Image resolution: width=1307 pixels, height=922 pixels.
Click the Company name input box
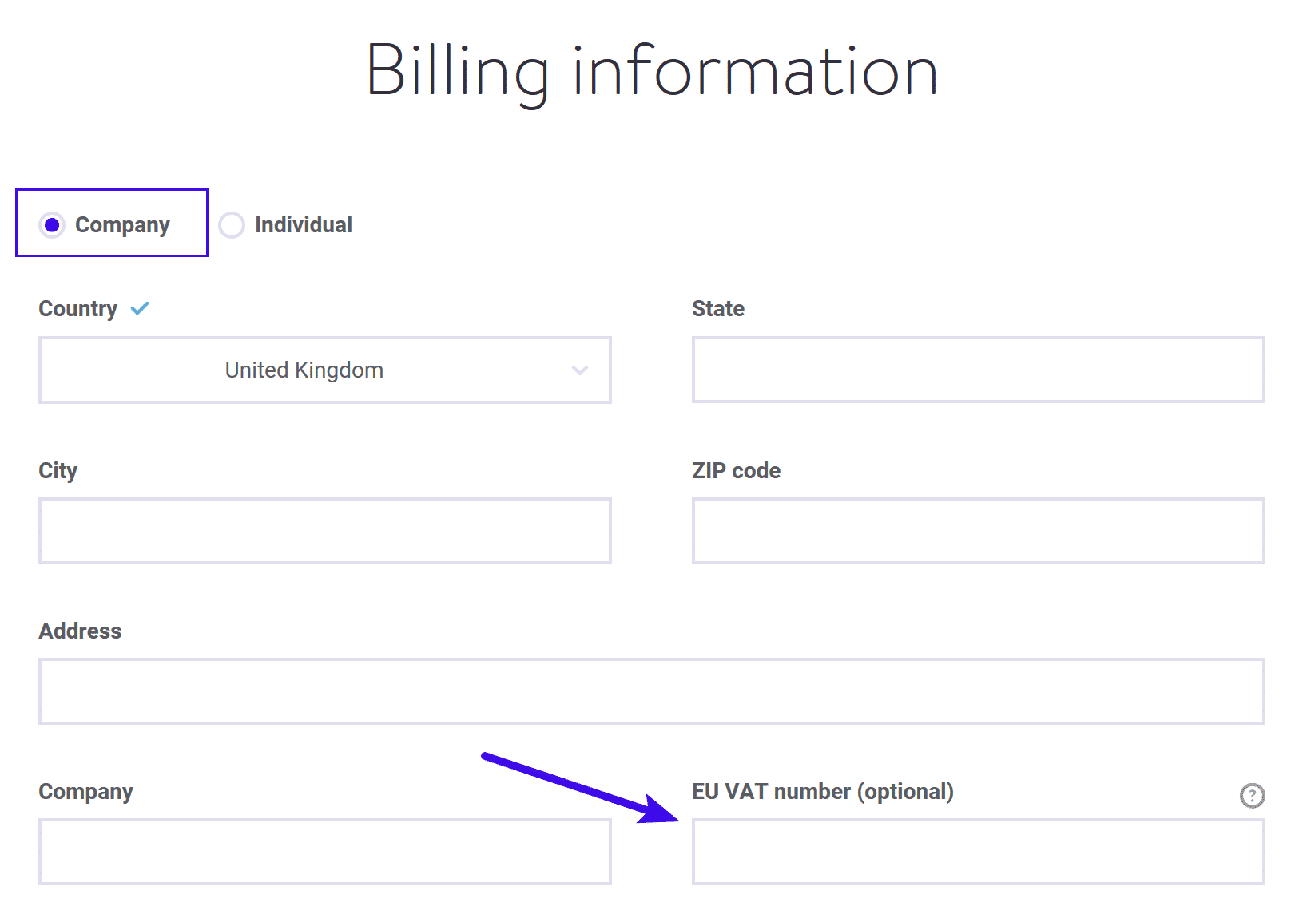325,852
